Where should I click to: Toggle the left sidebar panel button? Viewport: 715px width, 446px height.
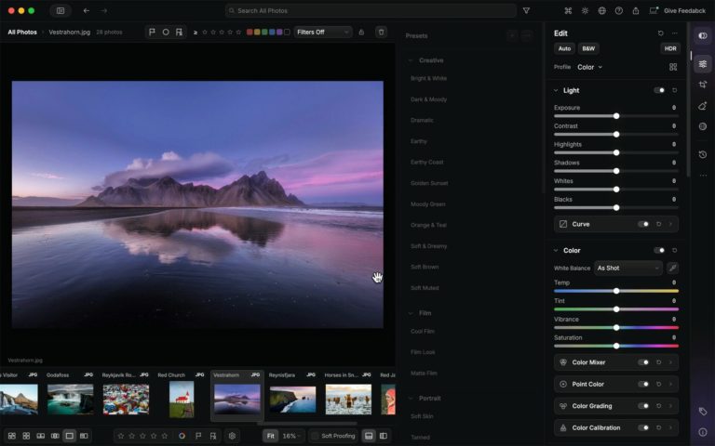[61, 10]
